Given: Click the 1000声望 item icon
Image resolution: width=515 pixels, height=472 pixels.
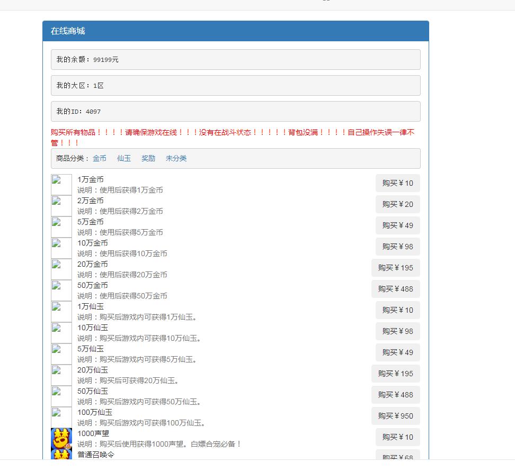Looking at the screenshot, I should (x=61, y=439).
